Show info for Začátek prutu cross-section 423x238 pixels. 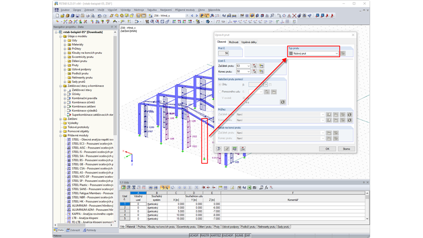coord(350,115)
